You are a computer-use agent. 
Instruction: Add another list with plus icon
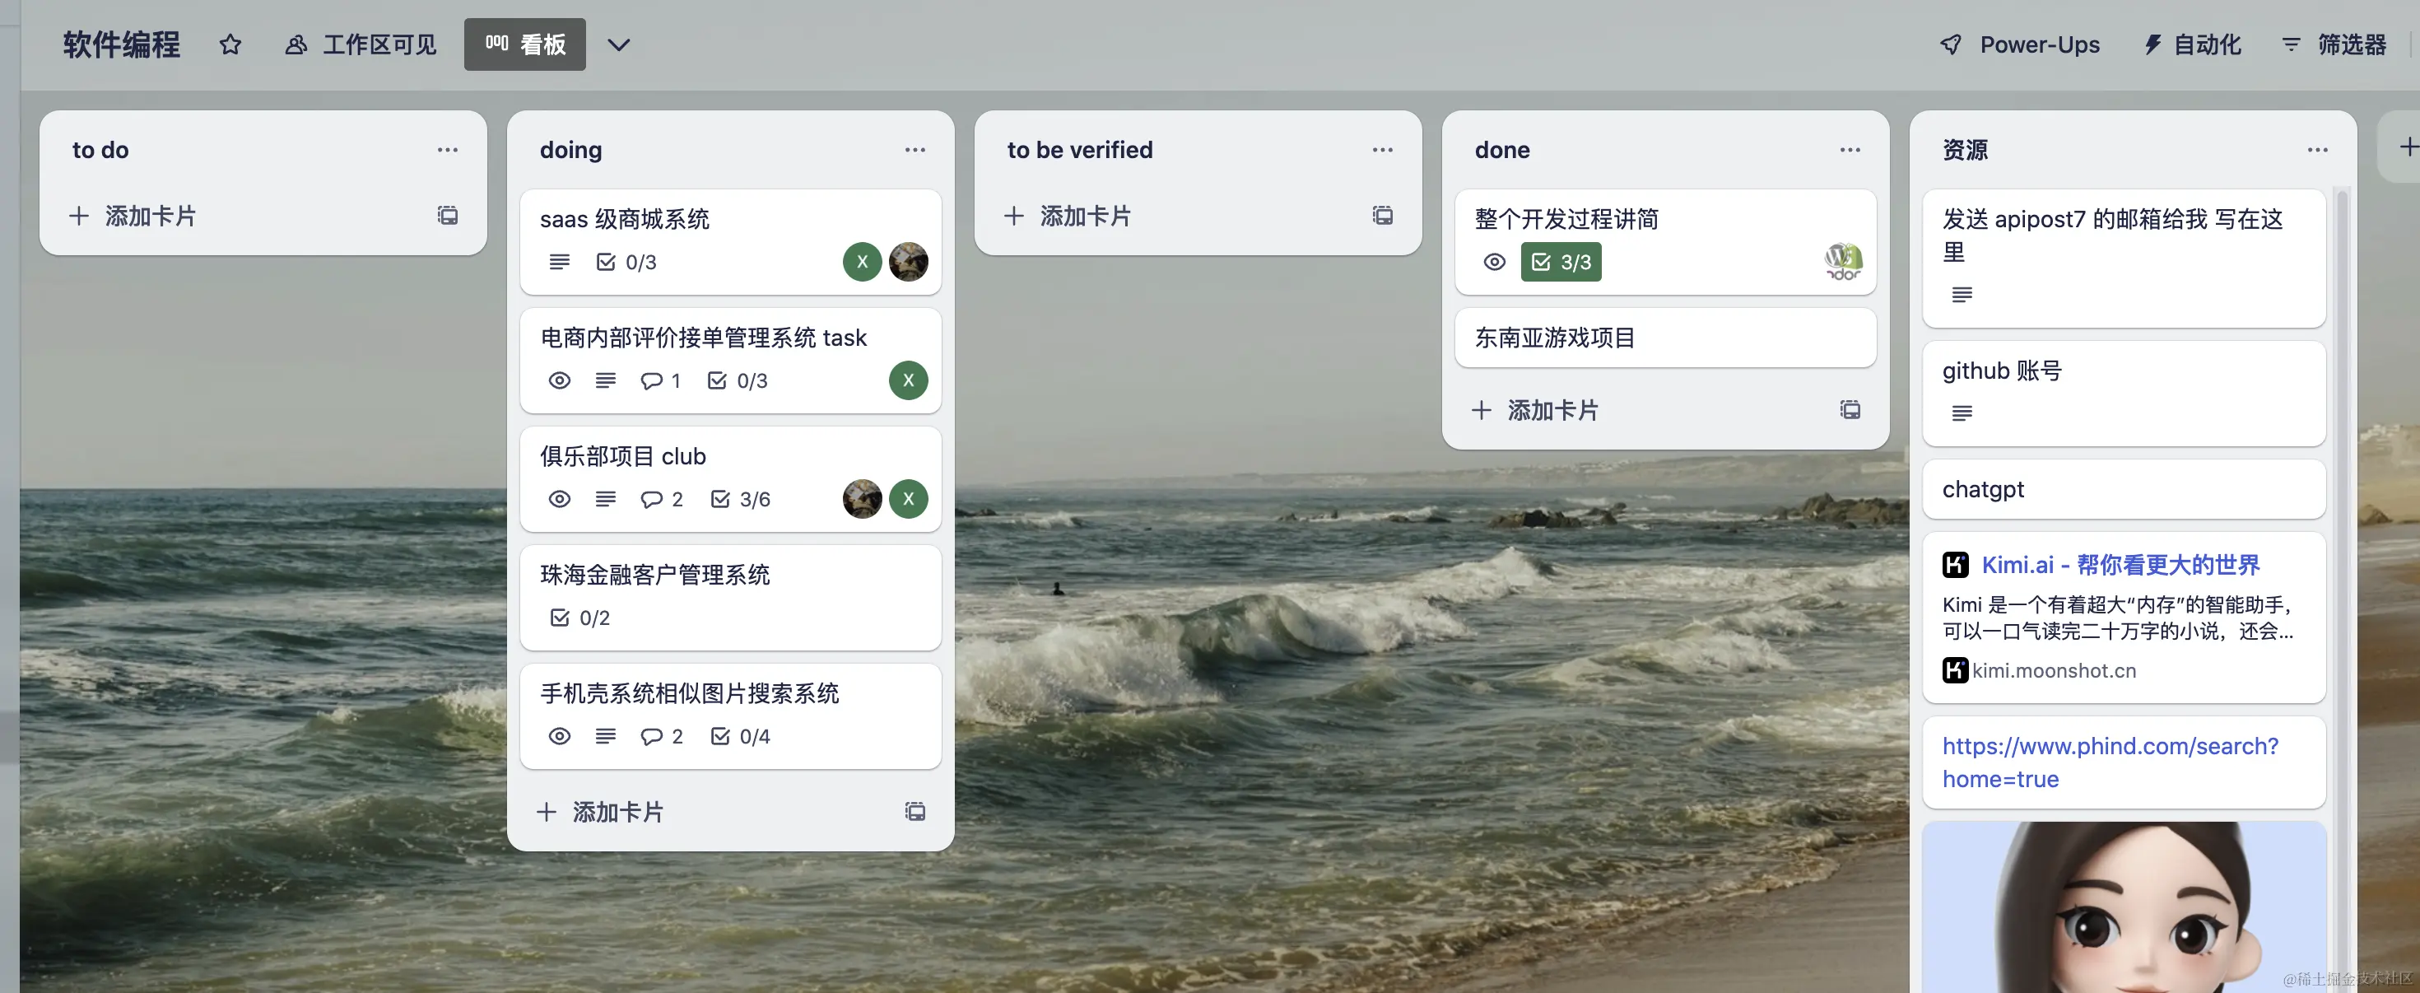2407,147
